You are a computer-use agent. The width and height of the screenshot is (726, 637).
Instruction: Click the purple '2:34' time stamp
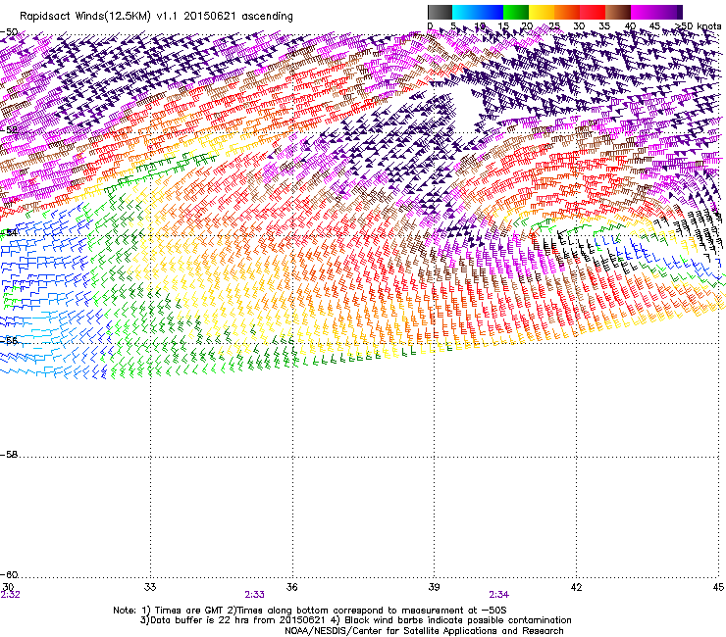pos(498,595)
